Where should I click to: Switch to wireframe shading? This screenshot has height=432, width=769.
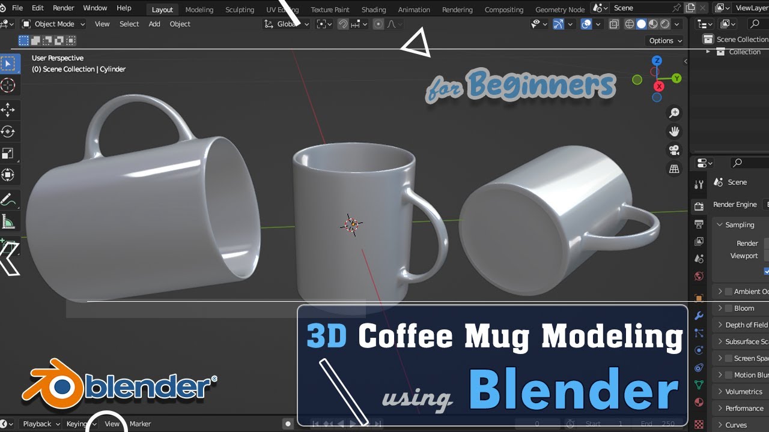[x=630, y=24]
